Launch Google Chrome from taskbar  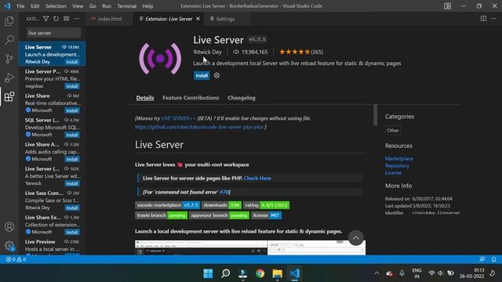click(x=260, y=273)
